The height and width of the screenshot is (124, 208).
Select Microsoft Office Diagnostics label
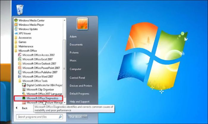pos(42,98)
